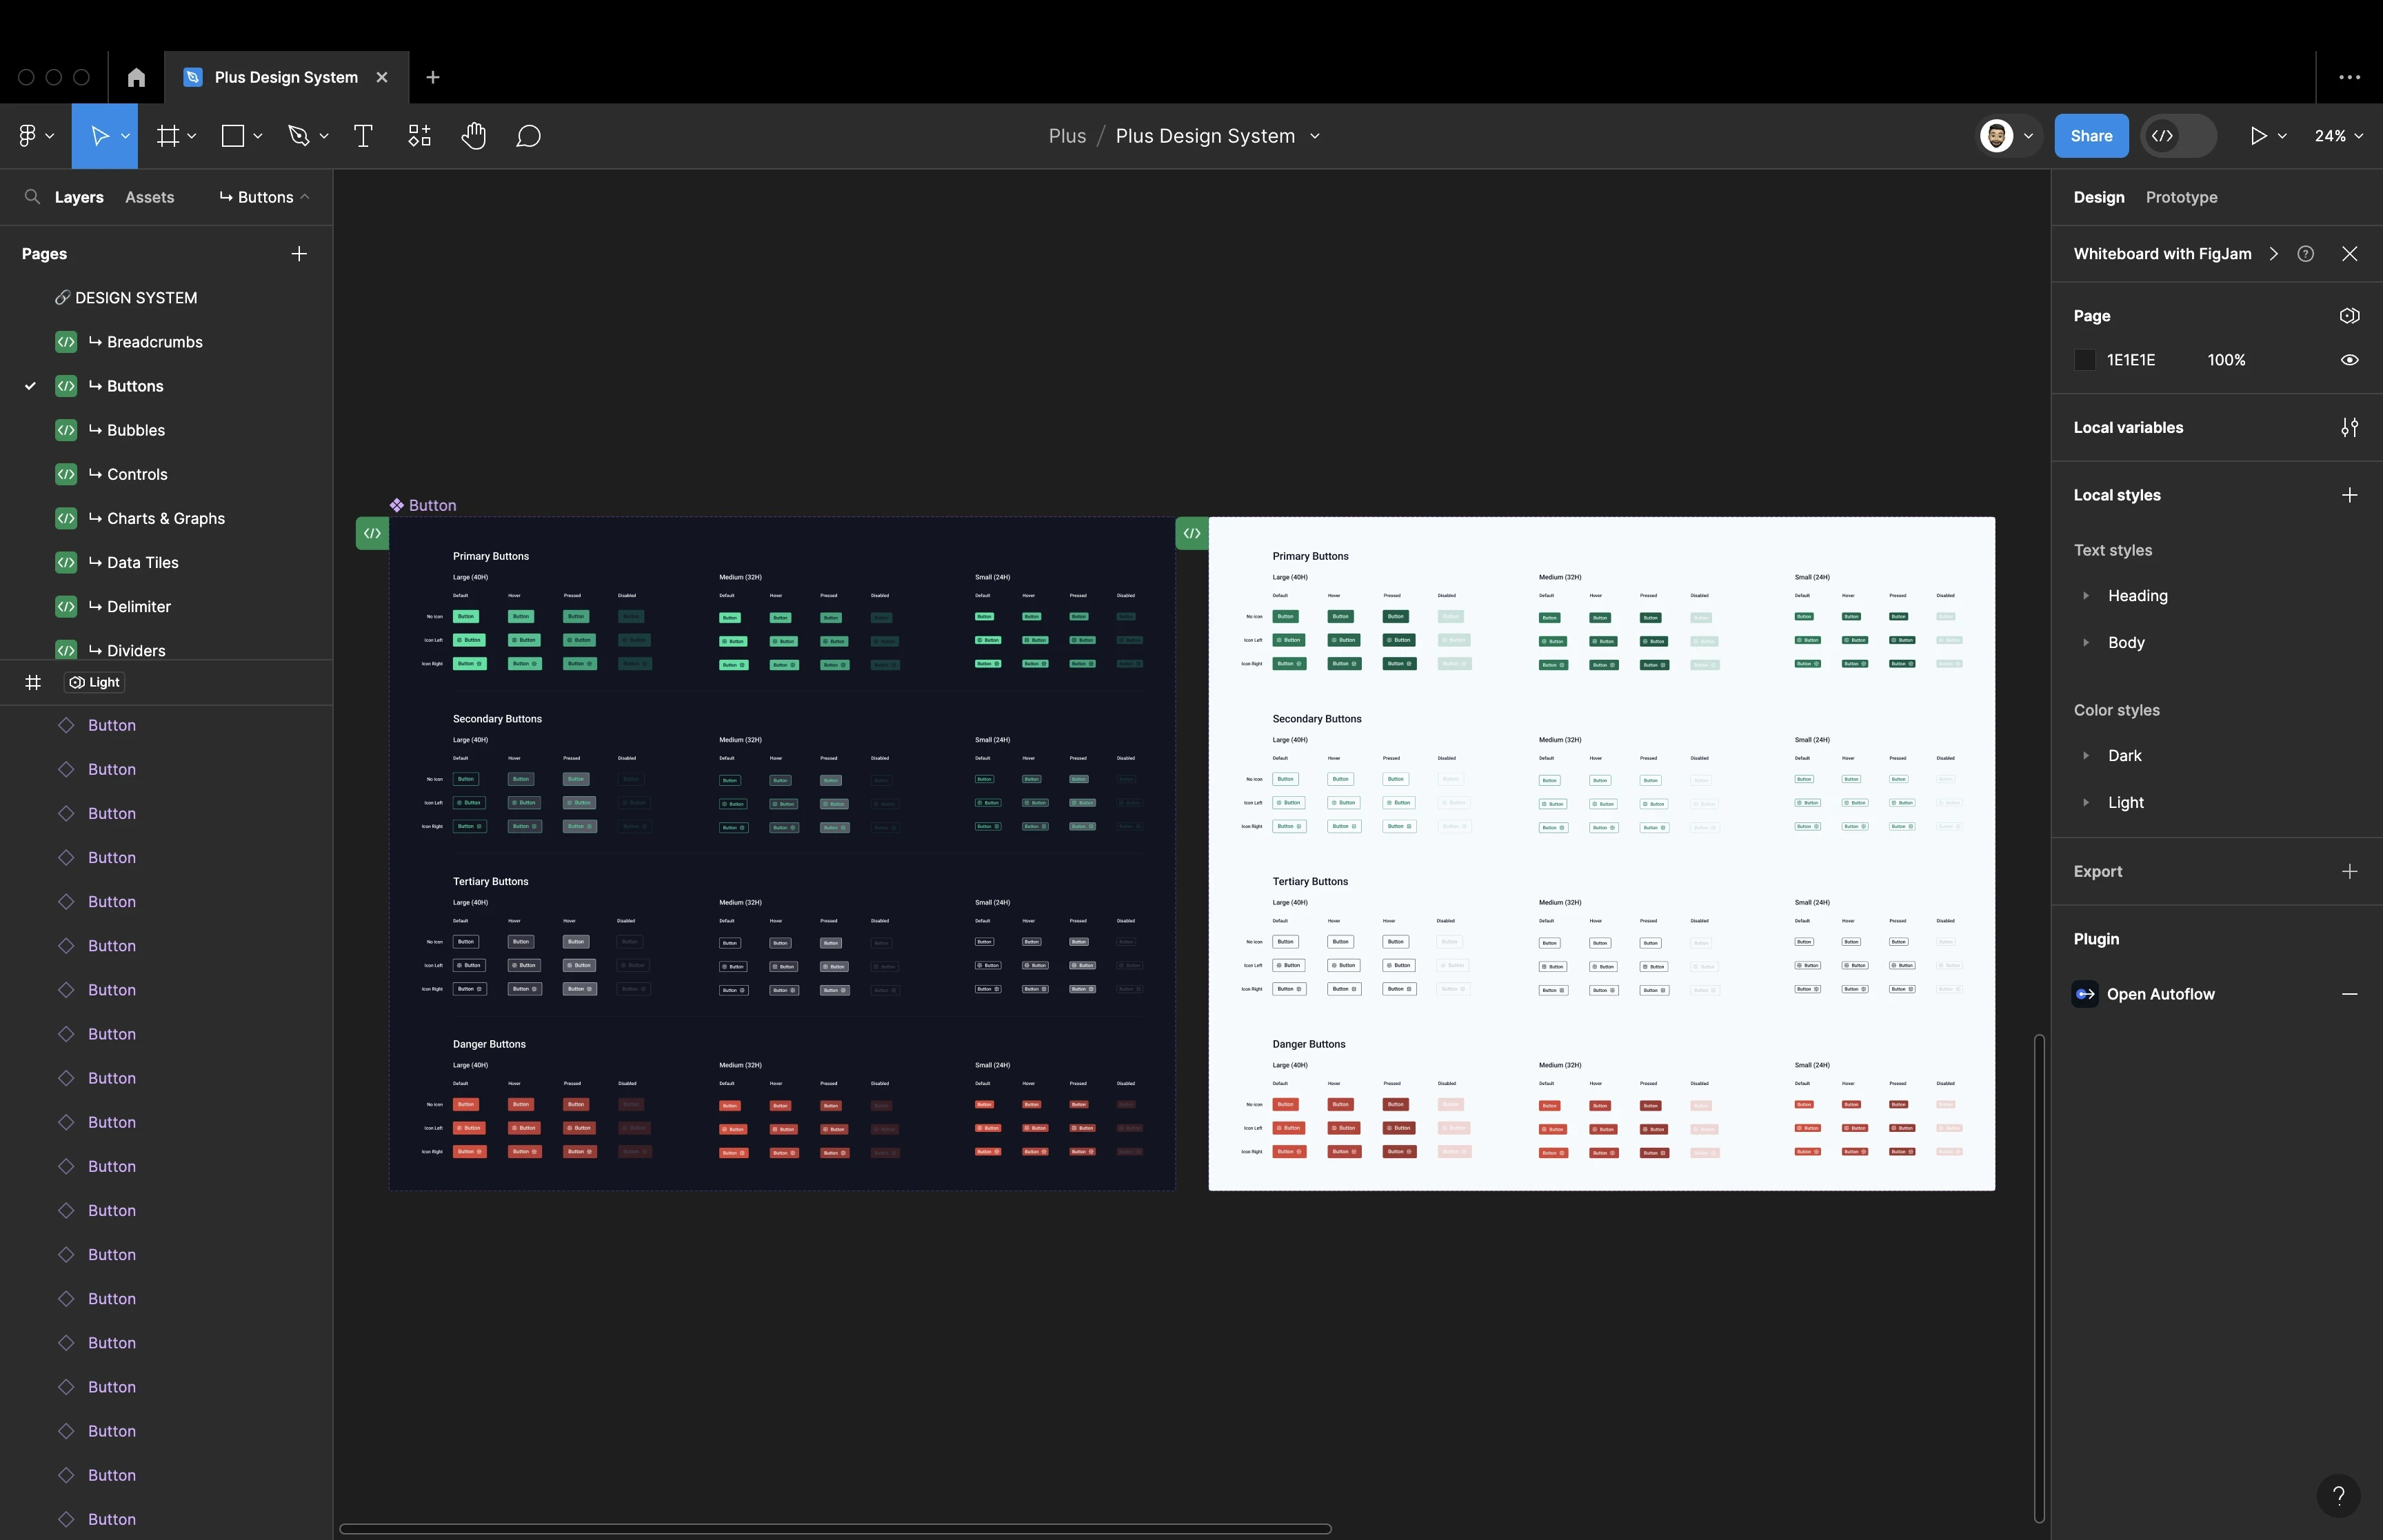The width and height of the screenshot is (2383, 1540).
Task: Open the window more options ellipsis
Action: pos(2349,77)
